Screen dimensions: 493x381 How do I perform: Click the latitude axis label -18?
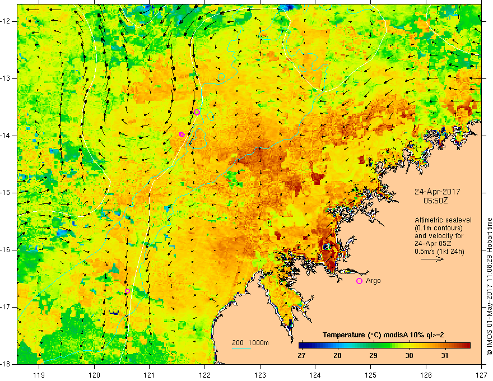[x=6, y=364]
